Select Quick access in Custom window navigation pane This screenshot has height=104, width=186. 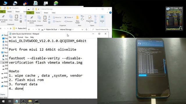click(x=5, y=35)
